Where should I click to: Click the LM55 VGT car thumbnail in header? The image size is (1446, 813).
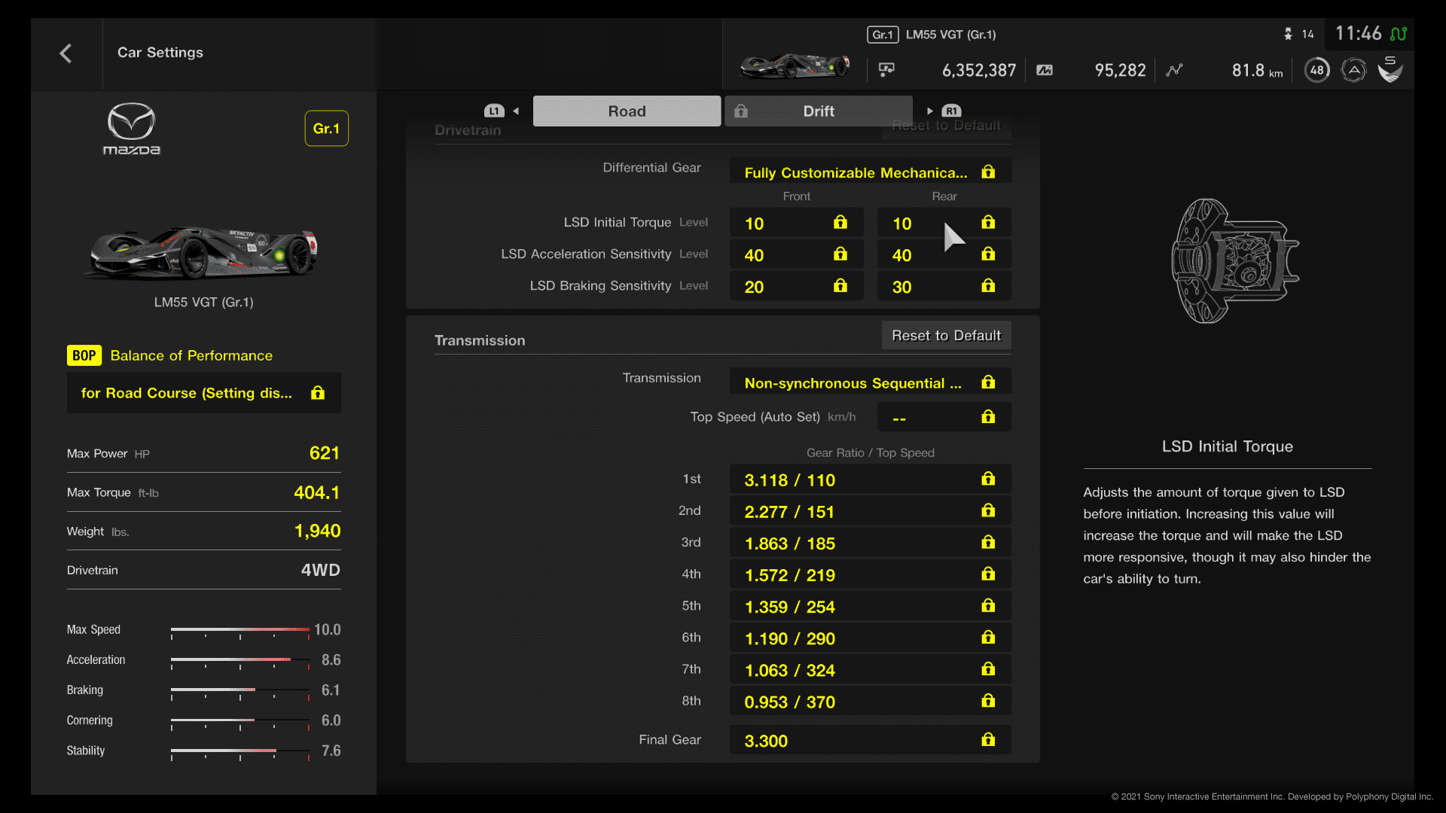point(795,66)
